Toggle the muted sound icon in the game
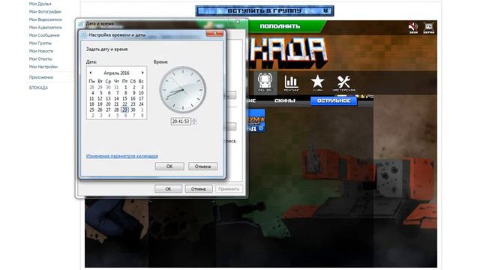480x270 pixels. (413, 28)
